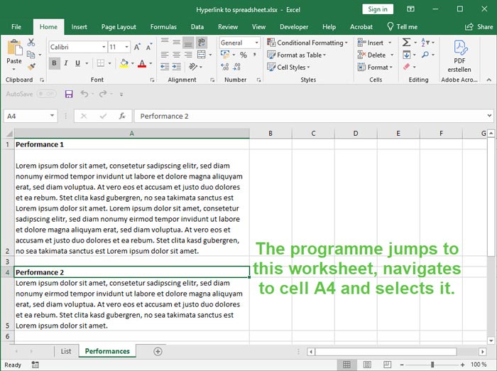
Task: Click the Copy icon
Action: click(x=31, y=55)
